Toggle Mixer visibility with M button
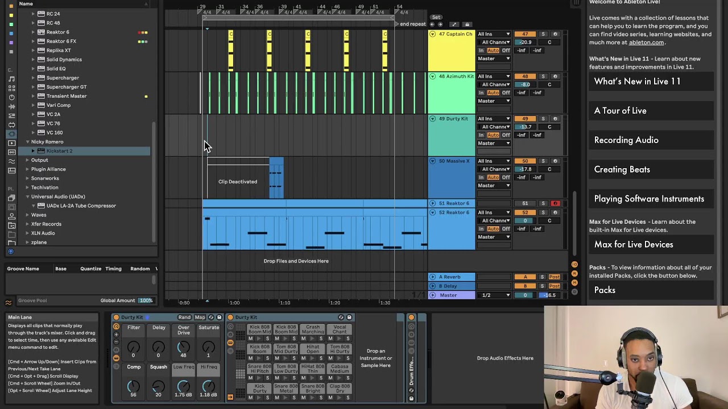Viewport: 728px width, 409px height. coord(574,282)
